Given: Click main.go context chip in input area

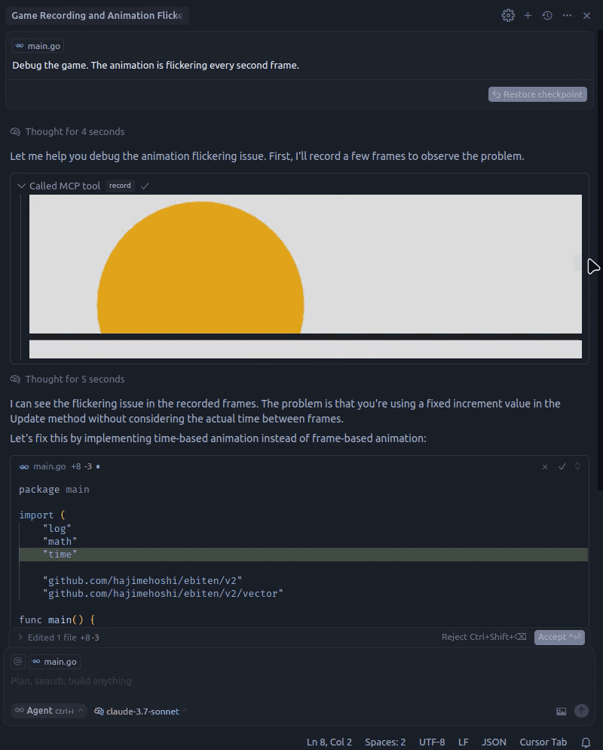Looking at the screenshot, I should [54, 662].
